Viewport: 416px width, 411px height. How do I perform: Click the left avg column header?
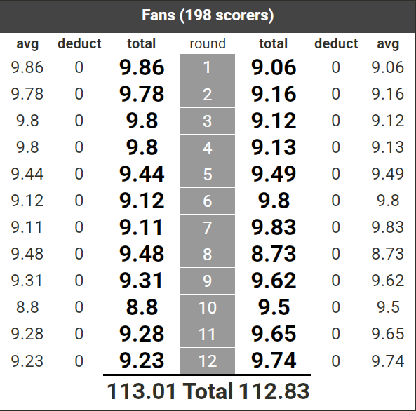[27, 43]
